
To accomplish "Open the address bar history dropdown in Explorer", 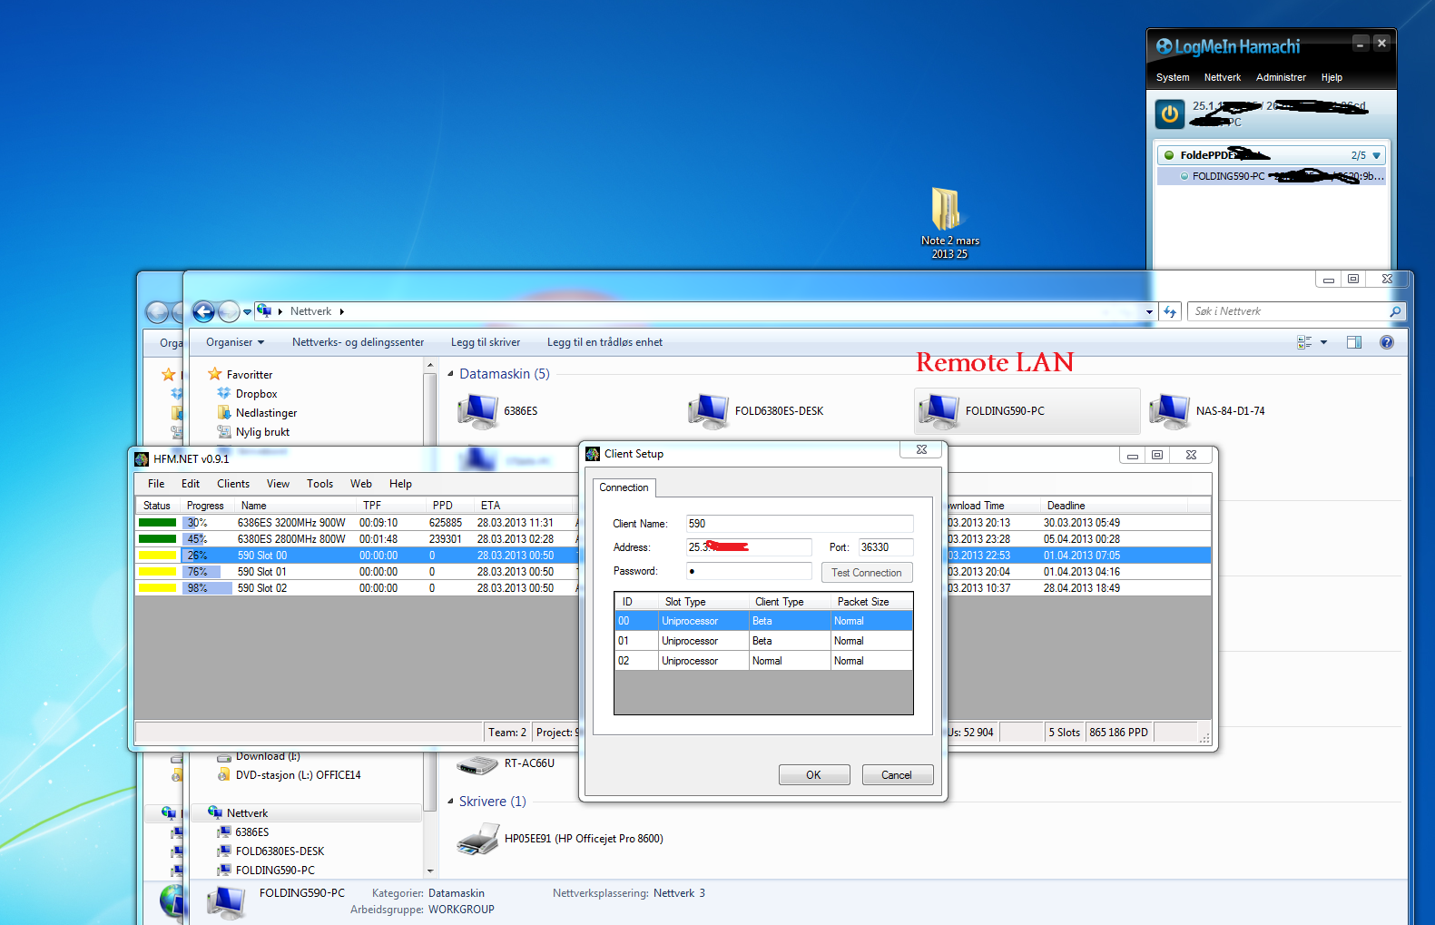I will (1149, 311).
